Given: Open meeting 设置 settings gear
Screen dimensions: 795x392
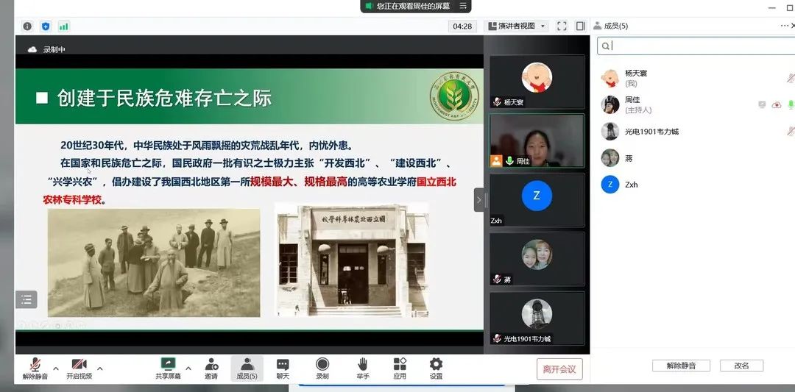Looking at the screenshot, I should [x=436, y=364].
